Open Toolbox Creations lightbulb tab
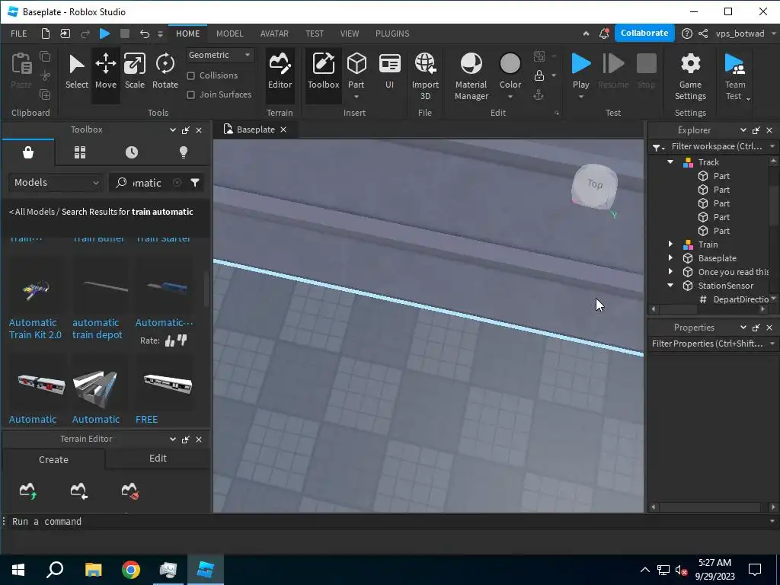Image resolution: width=780 pixels, height=585 pixels. point(183,152)
